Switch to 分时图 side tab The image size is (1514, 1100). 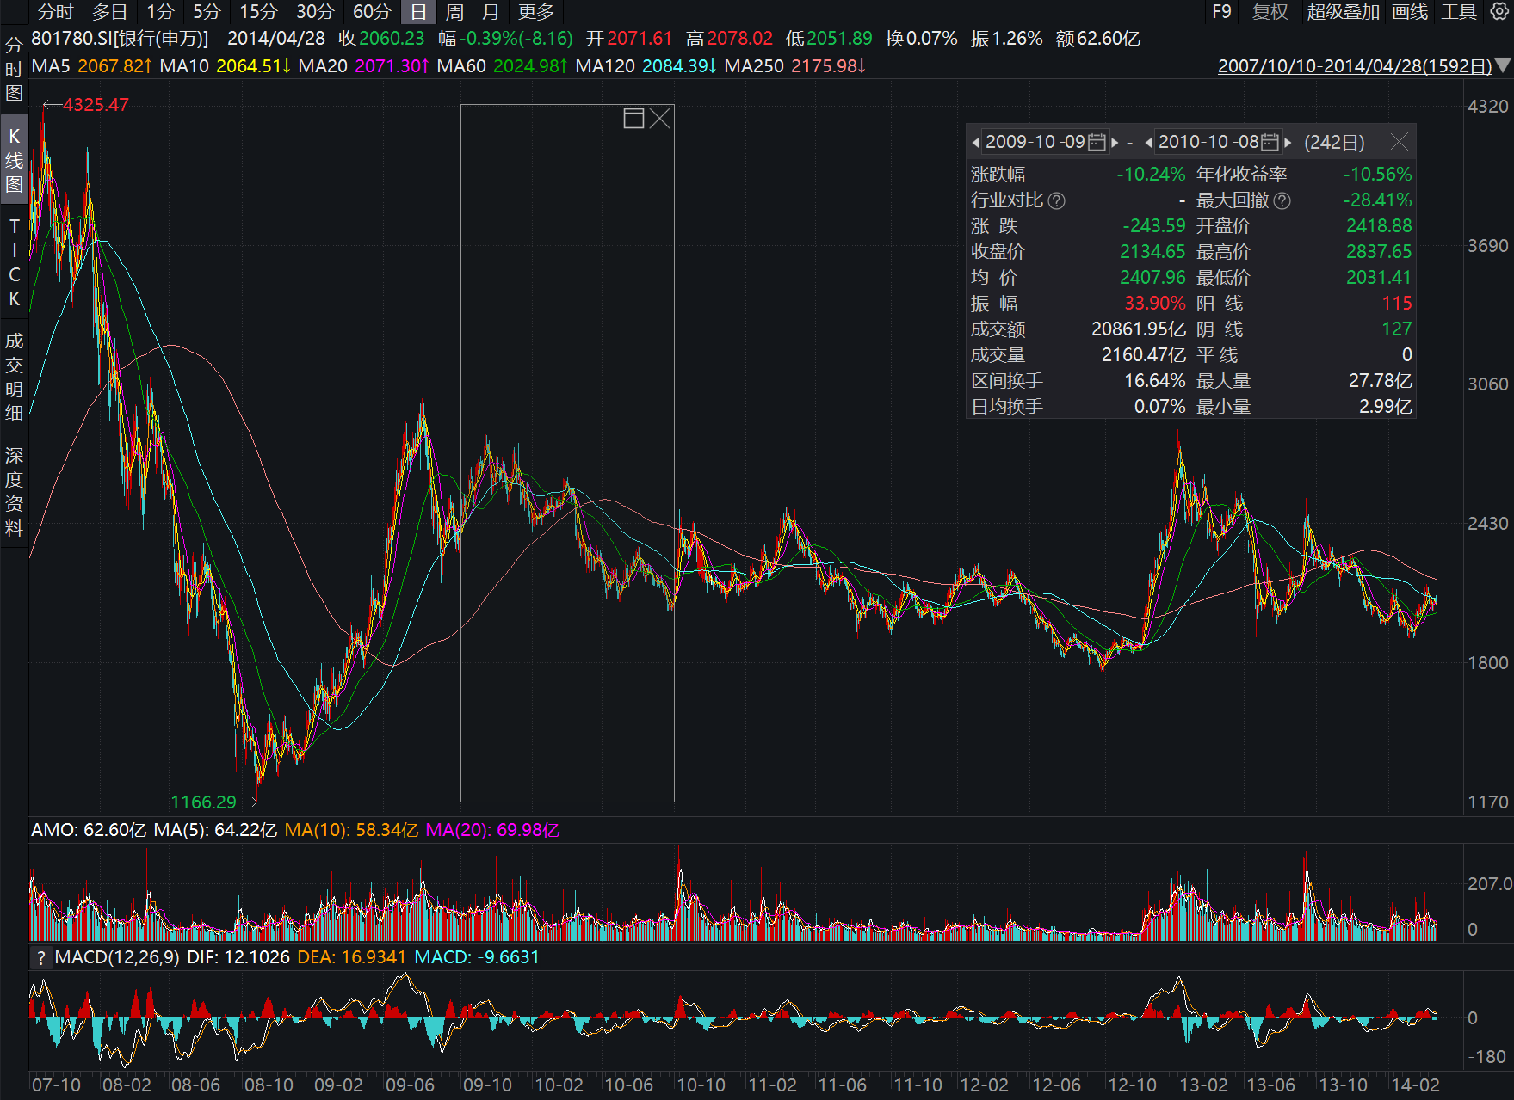click(x=14, y=69)
